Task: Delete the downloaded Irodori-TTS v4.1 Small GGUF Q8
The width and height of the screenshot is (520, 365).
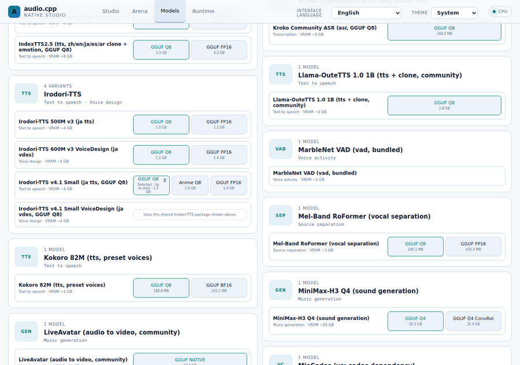Action: [x=165, y=180]
